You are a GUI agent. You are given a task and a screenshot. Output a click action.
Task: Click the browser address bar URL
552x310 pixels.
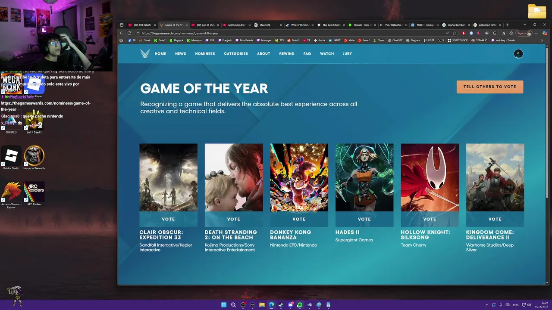(x=180, y=33)
